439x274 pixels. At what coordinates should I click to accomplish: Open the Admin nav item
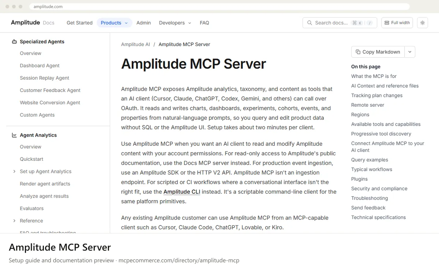coord(143,23)
